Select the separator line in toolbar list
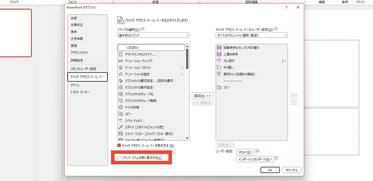 [x=251, y=81]
